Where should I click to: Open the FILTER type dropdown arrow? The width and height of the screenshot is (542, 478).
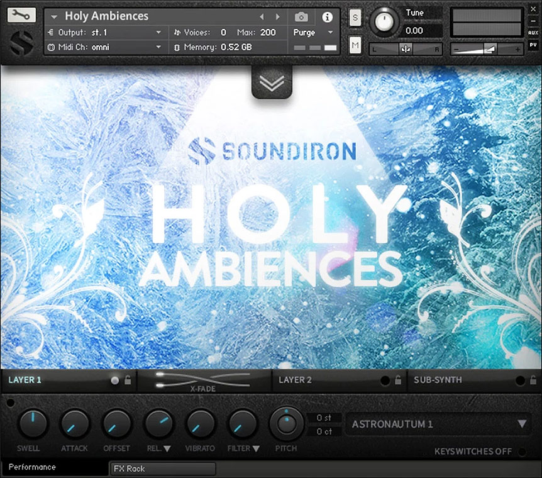256,448
